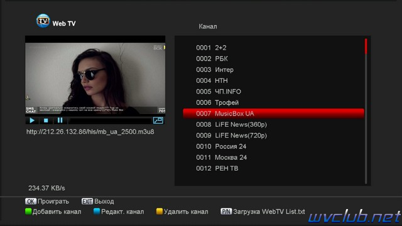The width and height of the screenshot is (402, 226).
Task: Choose channel 0012 РЕН ТВ
Action: [x=273, y=168]
